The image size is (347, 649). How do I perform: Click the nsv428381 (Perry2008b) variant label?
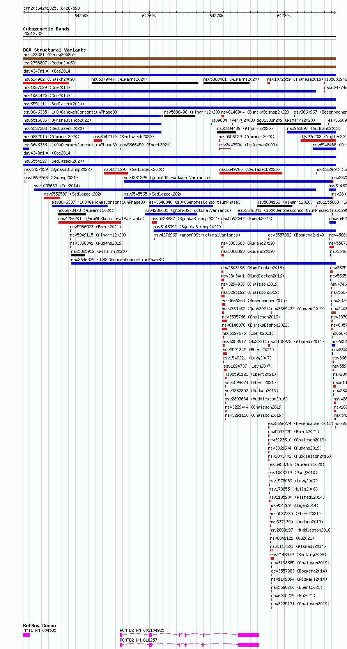pos(49,55)
